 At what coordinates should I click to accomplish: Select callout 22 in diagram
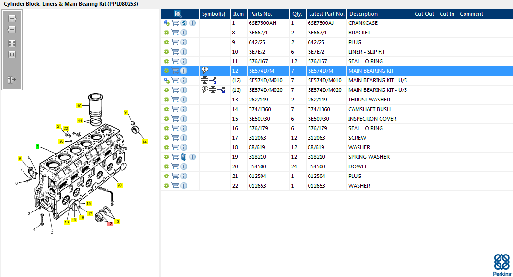click(66, 129)
